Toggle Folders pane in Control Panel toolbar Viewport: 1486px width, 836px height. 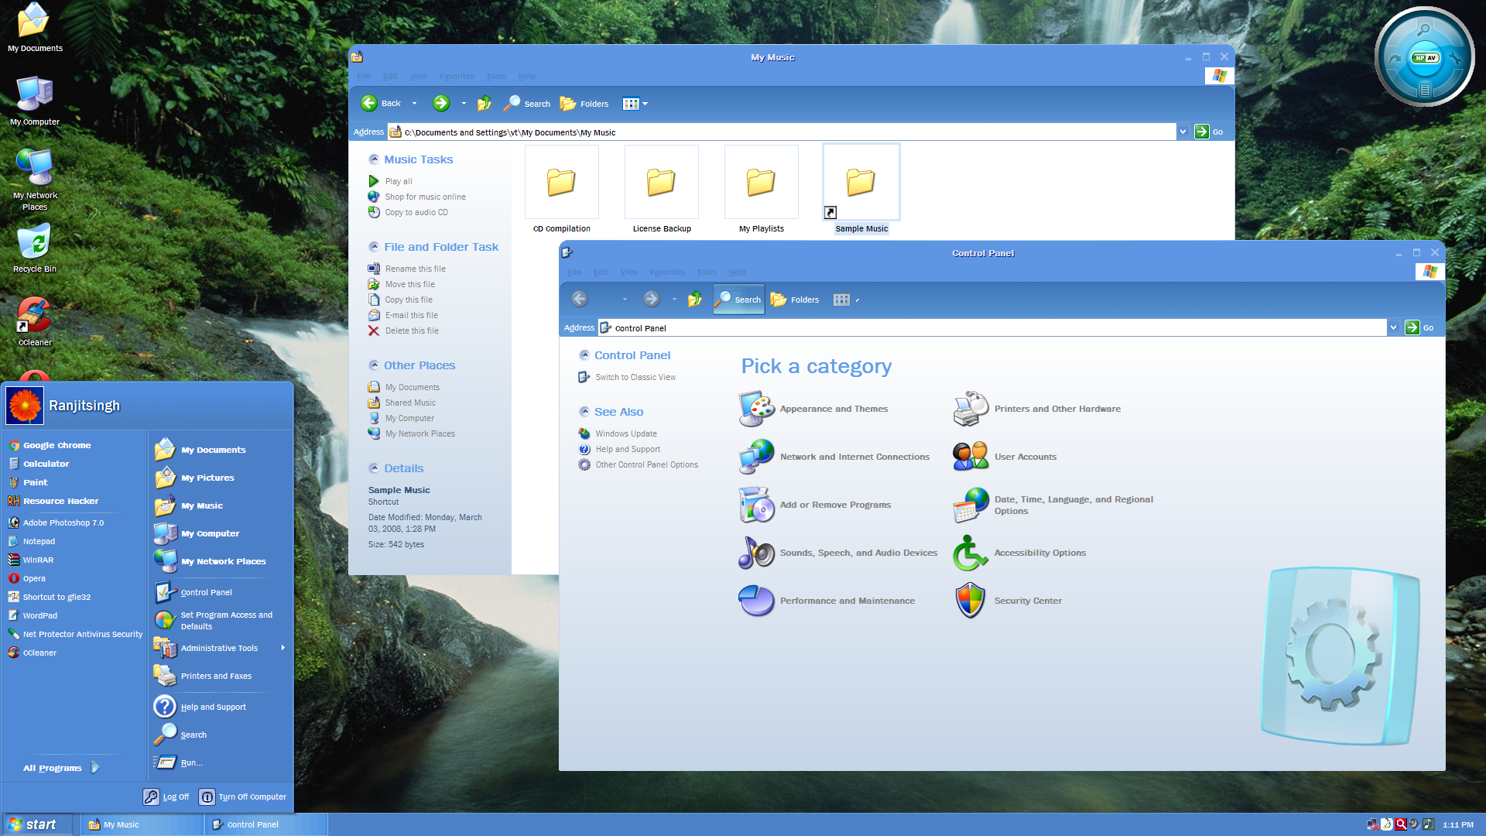click(795, 300)
